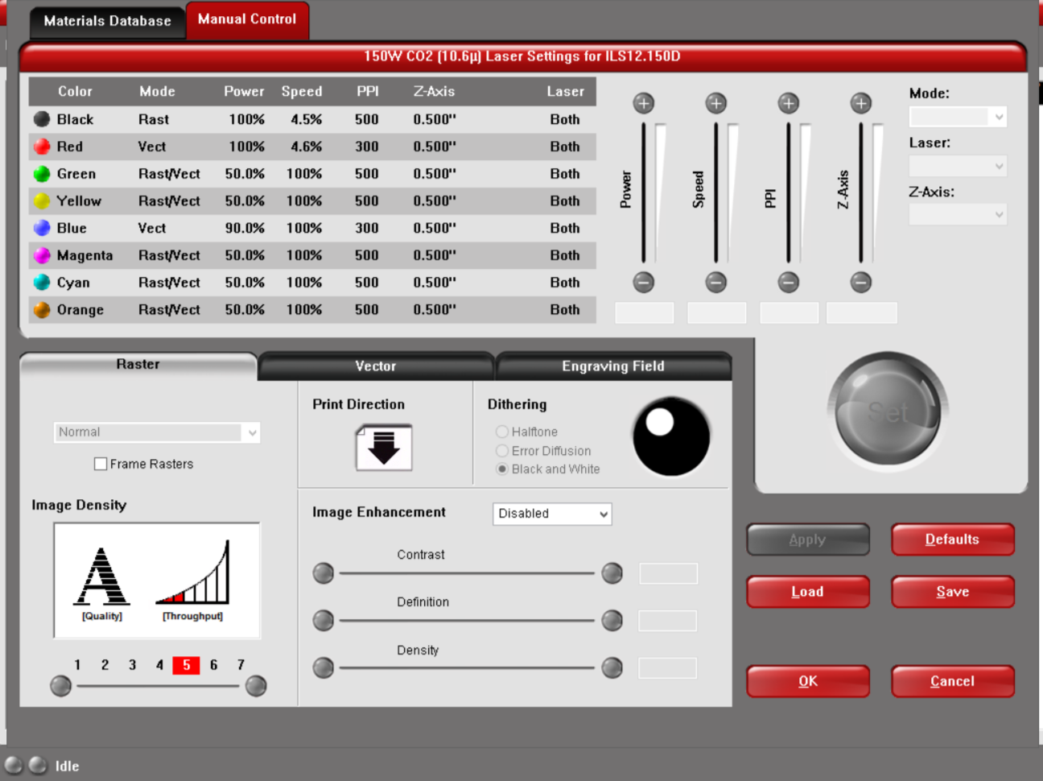Open the Vector tab
This screenshot has height=781, width=1043.
point(376,366)
